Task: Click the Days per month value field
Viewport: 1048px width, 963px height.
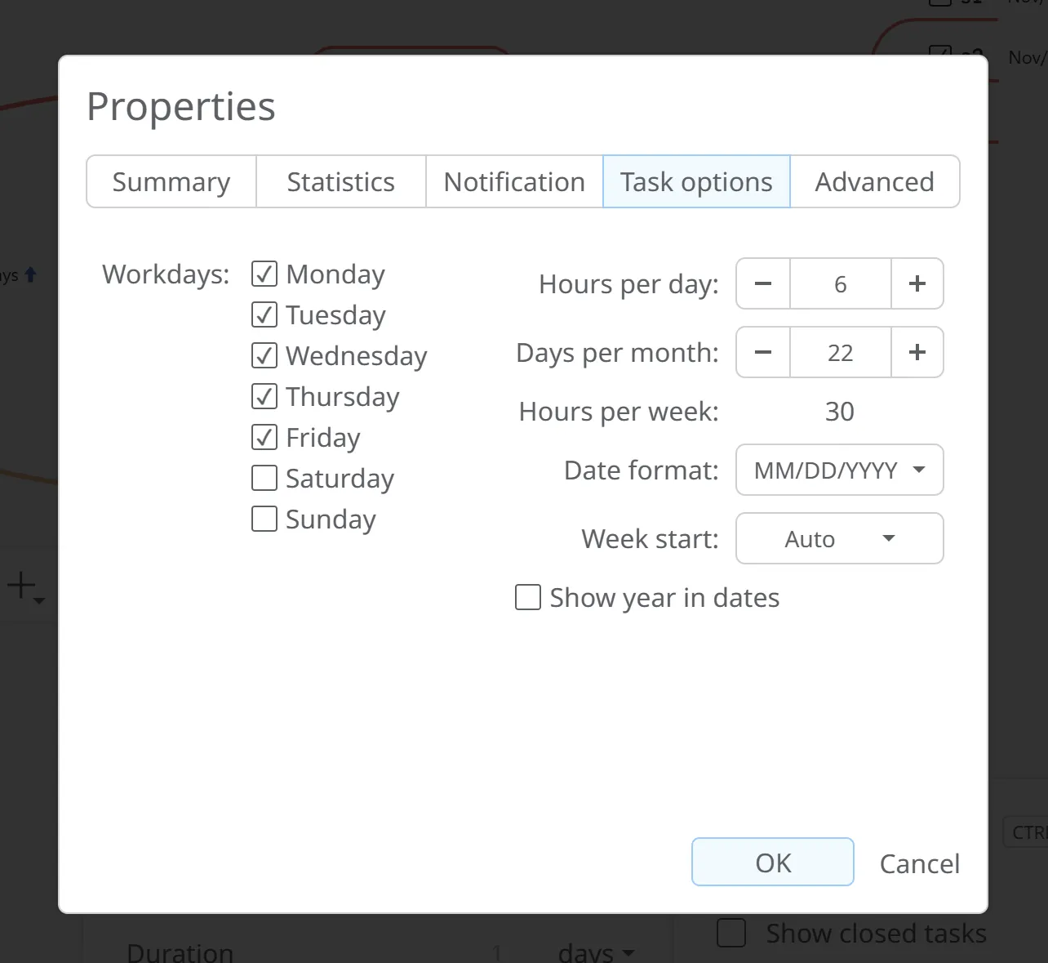Action: 840,353
